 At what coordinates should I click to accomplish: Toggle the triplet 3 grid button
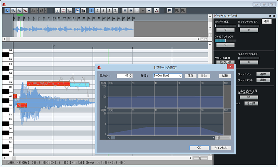115,11
